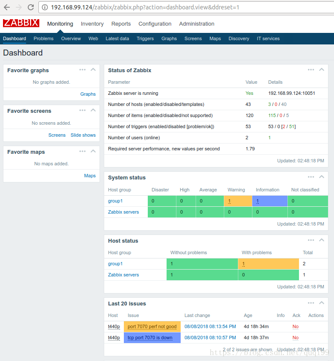Collapse the Last 20 issues widget
The height and width of the screenshot is (361, 334).
(x=322, y=303)
